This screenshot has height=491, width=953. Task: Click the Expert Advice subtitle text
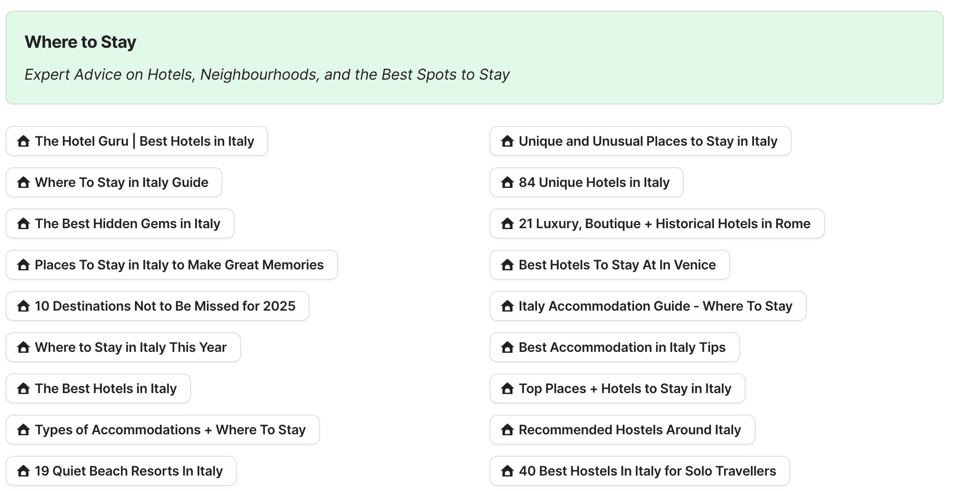click(x=267, y=74)
